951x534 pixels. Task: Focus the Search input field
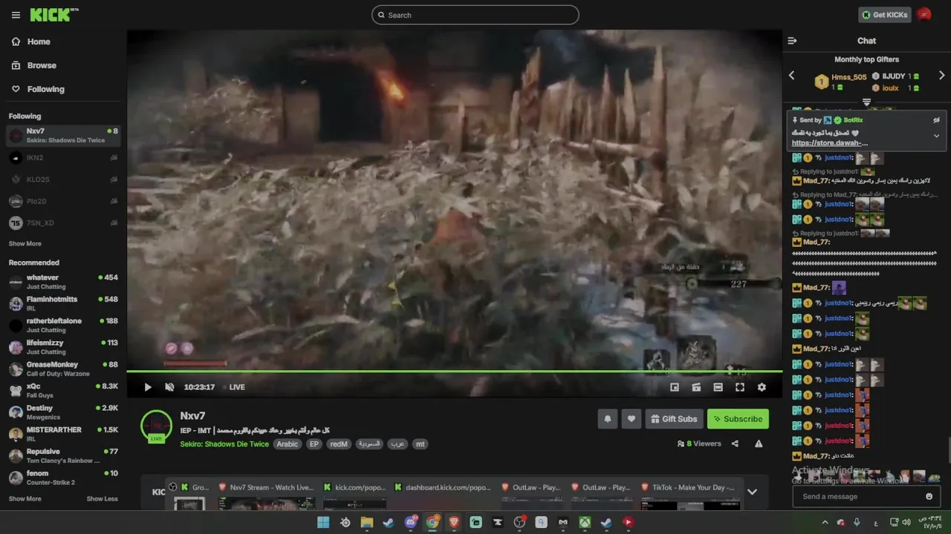[475, 15]
